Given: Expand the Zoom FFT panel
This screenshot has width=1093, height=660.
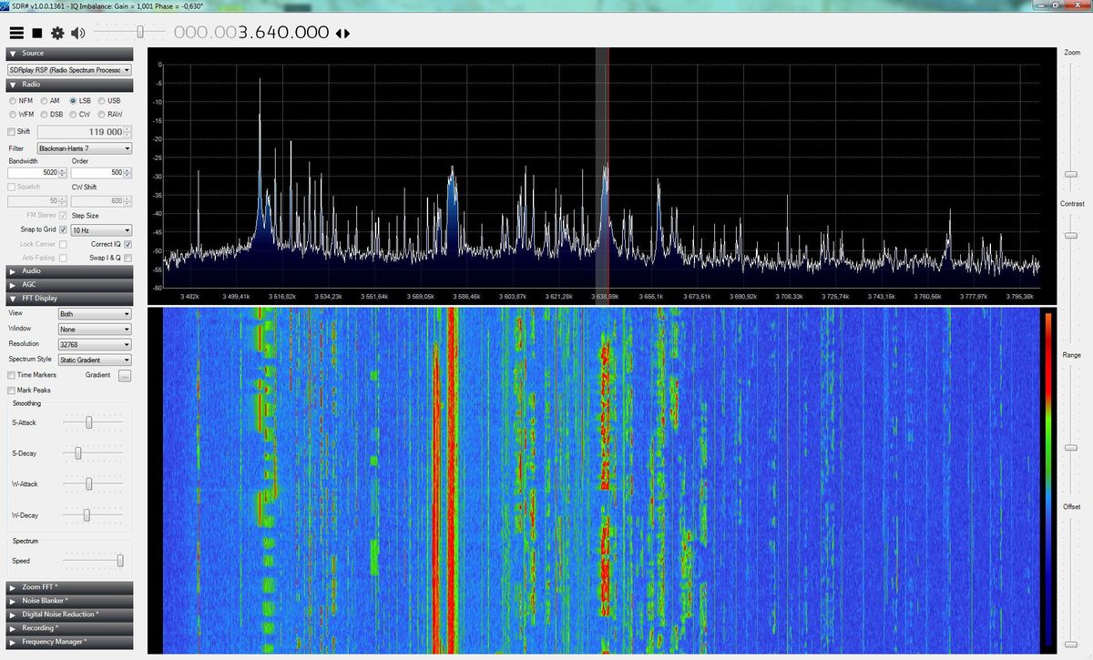Looking at the screenshot, I should tap(69, 587).
